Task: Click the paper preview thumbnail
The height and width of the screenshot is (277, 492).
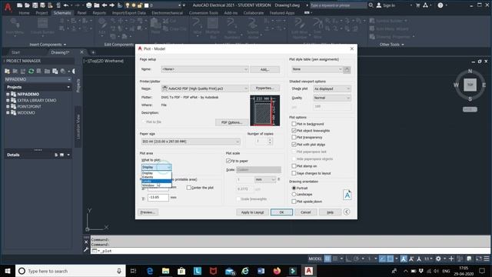Action: (x=264, y=111)
